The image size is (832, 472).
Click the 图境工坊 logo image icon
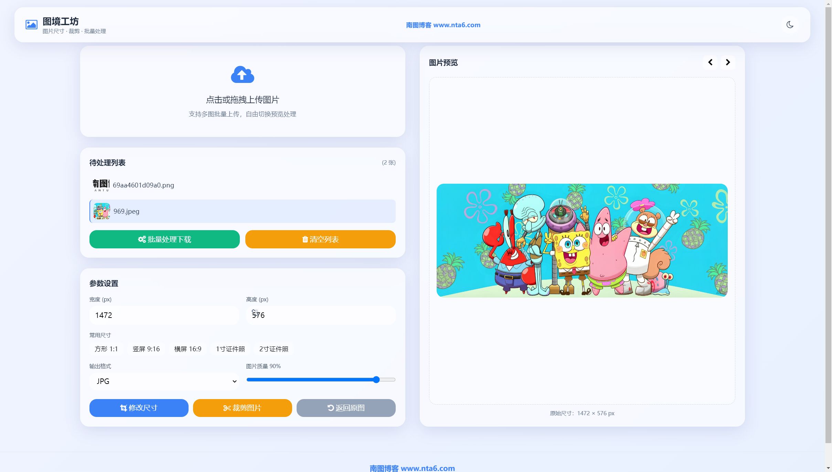(x=31, y=25)
